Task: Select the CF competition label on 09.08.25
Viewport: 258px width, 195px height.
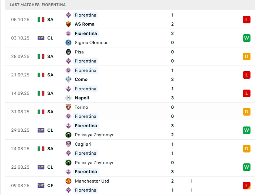Action: point(50,186)
